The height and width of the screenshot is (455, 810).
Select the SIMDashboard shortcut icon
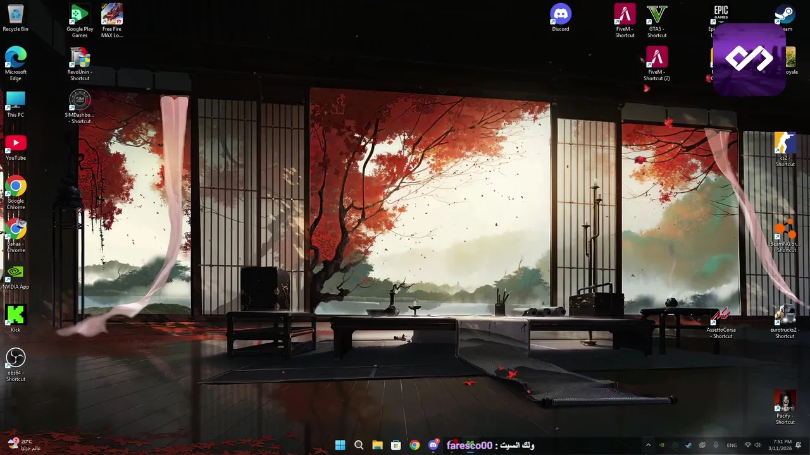[80, 107]
